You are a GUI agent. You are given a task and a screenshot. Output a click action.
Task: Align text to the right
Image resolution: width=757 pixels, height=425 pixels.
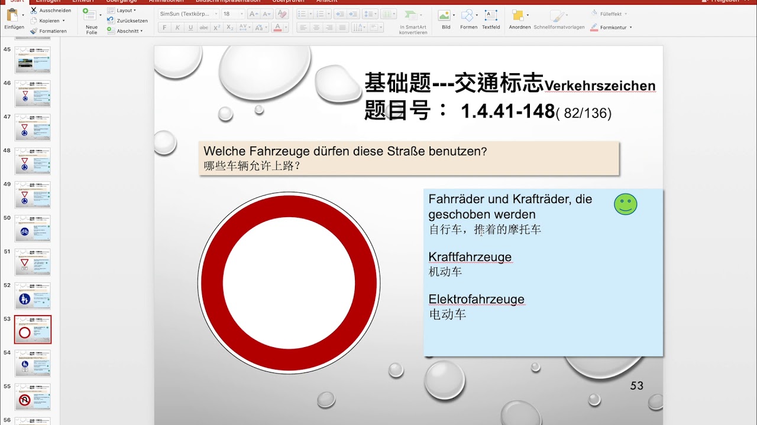coord(329,27)
